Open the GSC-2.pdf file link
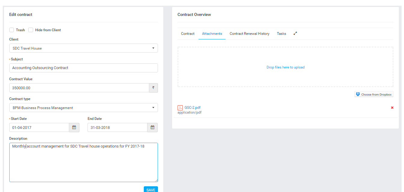 click(193, 108)
